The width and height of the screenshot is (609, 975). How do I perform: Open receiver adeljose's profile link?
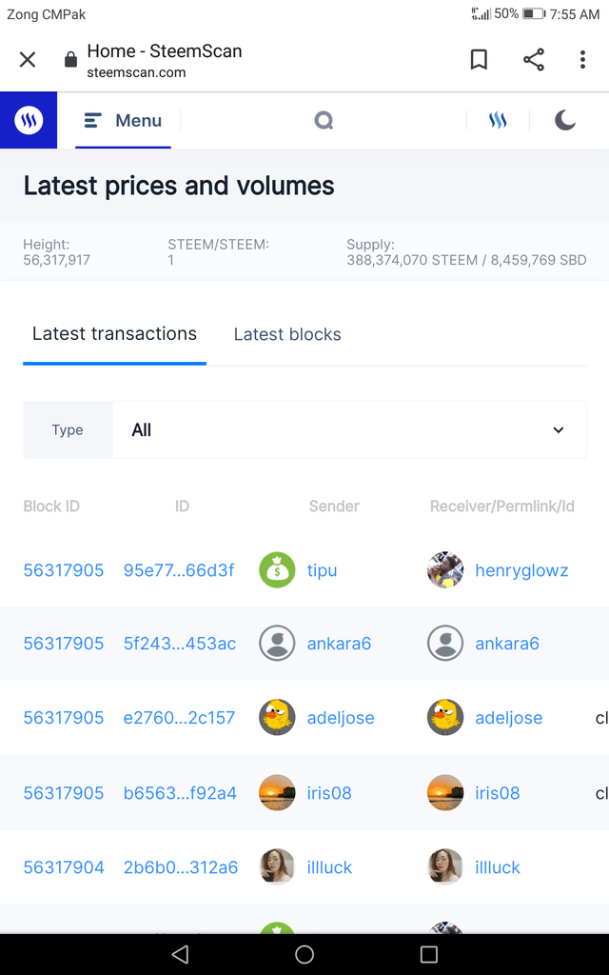[x=508, y=718]
